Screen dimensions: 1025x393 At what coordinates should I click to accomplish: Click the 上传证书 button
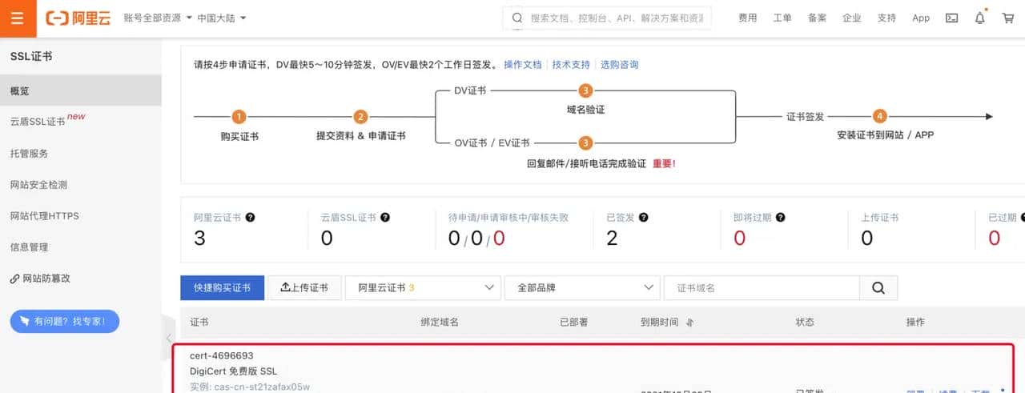pos(304,288)
